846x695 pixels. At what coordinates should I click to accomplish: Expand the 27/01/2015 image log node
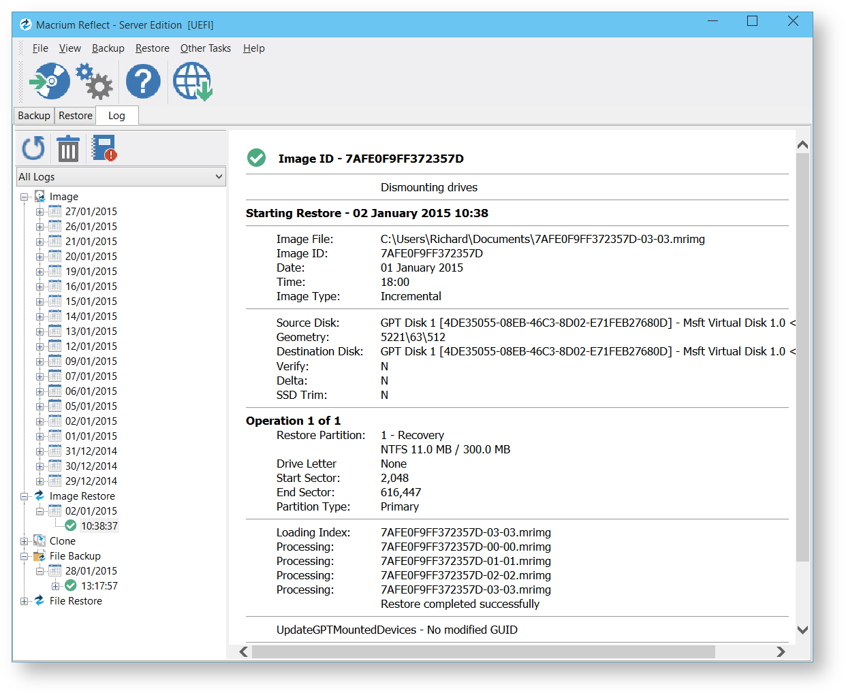tap(40, 212)
